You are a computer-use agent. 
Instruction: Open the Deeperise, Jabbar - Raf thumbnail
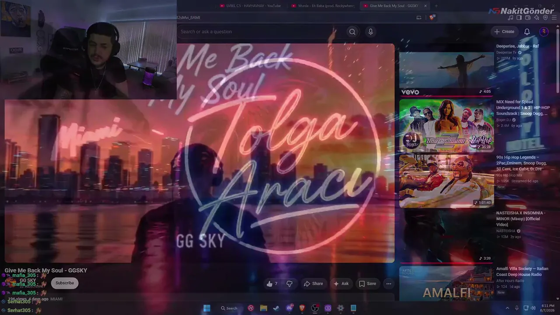(x=446, y=70)
